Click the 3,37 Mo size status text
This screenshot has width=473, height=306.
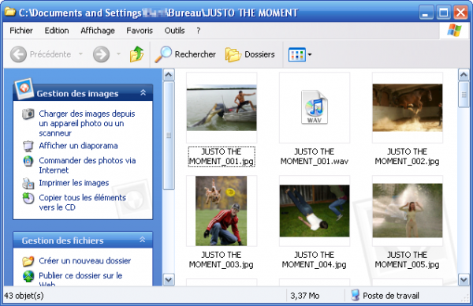(x=305, y=296)
